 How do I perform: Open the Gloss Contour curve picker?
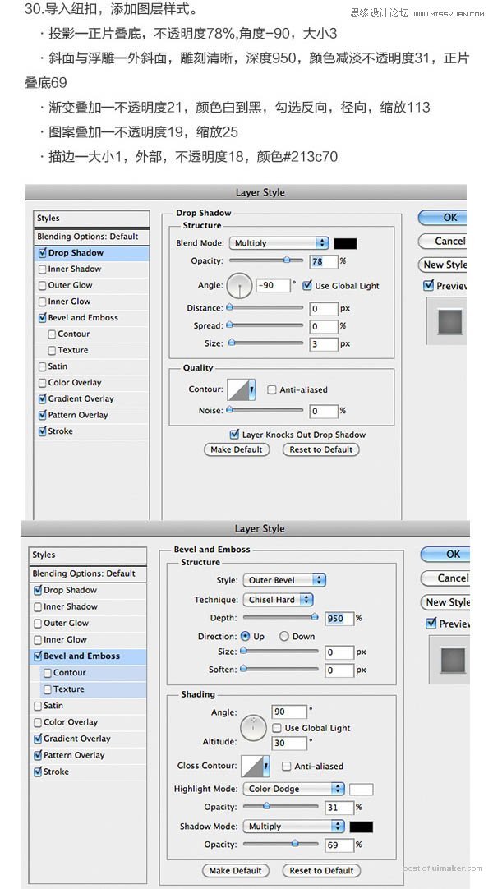[255, 766]
